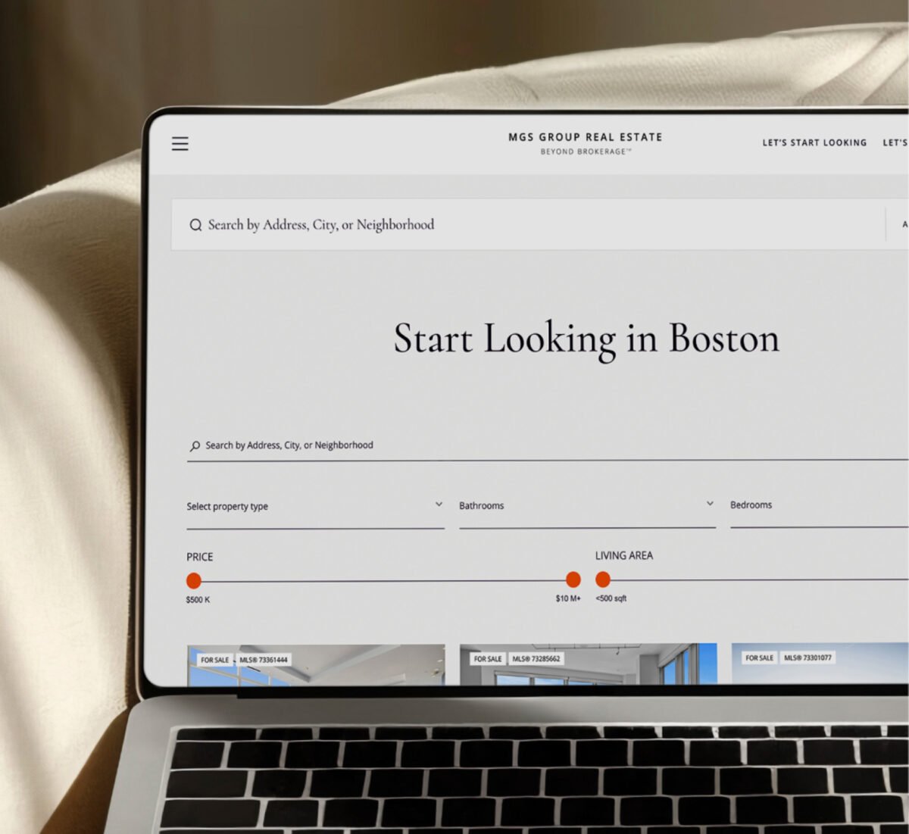Open listing thumbnail MLS 73361444
The width and height of the screenshot is (909, 834).
point(316,665)
